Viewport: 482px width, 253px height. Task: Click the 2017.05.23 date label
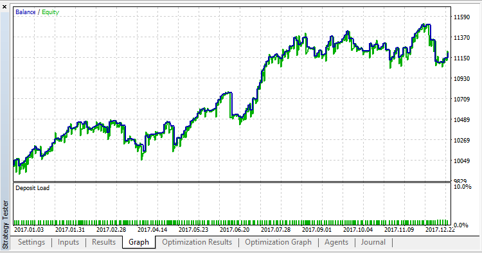(193, 230)
